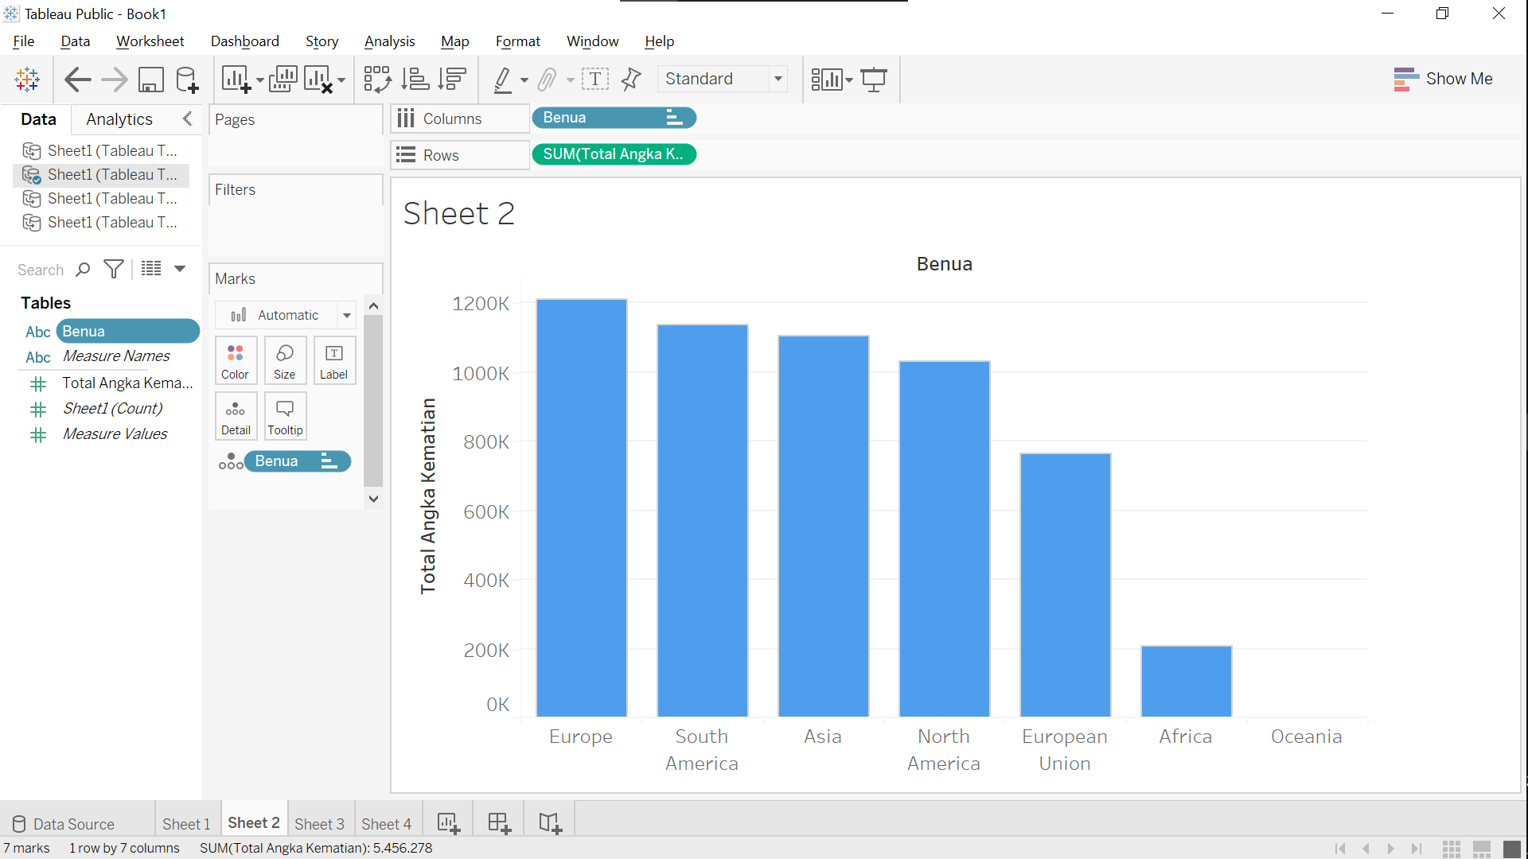Image resolution: width=1528 pixels, height=859 pixels.
Task: Open the Color shelf on the Marks card
Action: click(236, 360)
